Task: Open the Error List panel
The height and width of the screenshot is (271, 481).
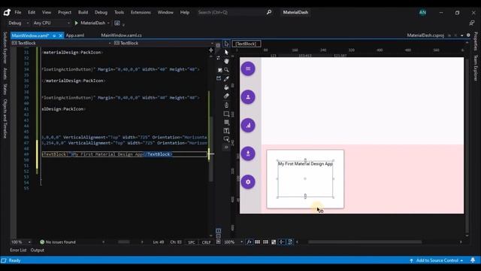Action: point(18,250)
